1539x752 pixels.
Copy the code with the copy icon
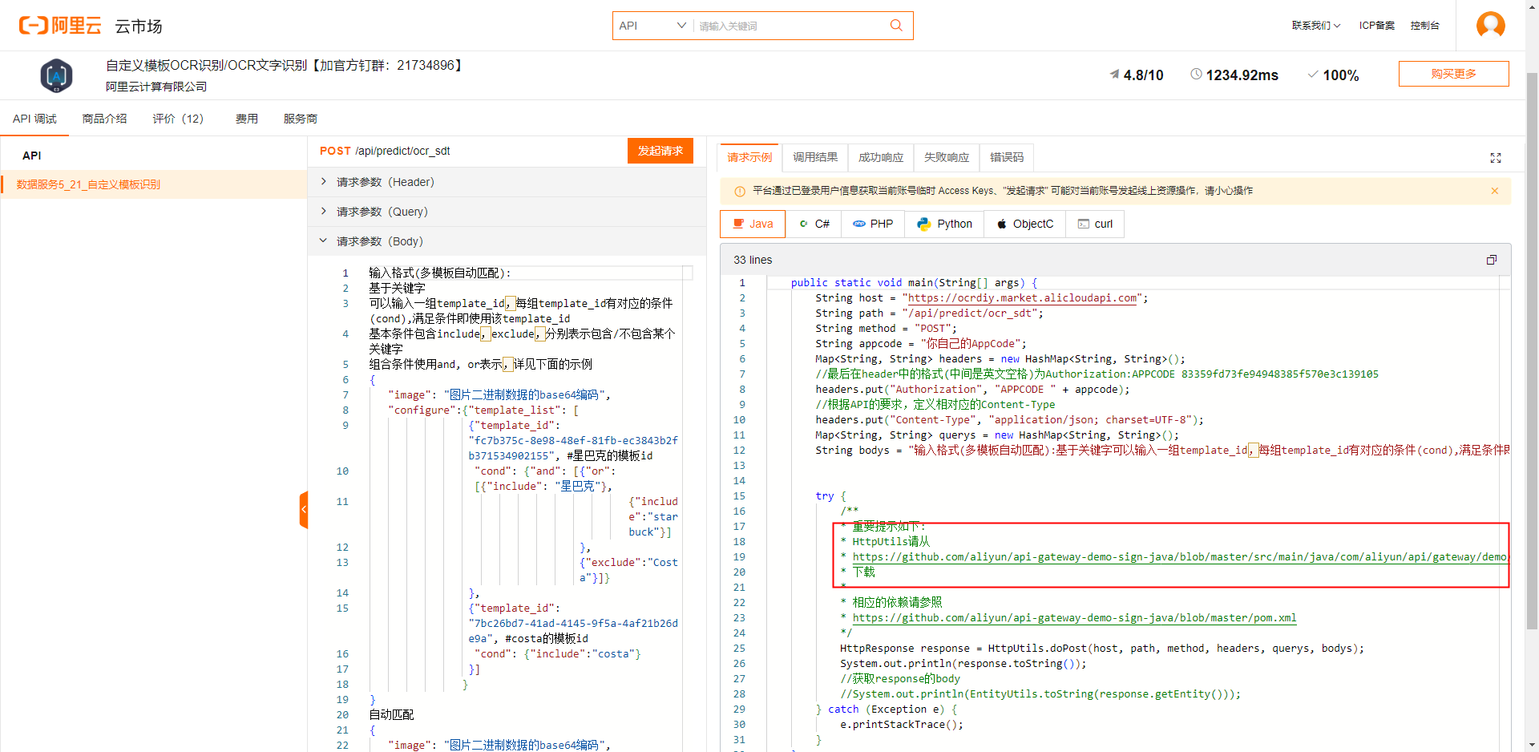(x=1491, y=260)
